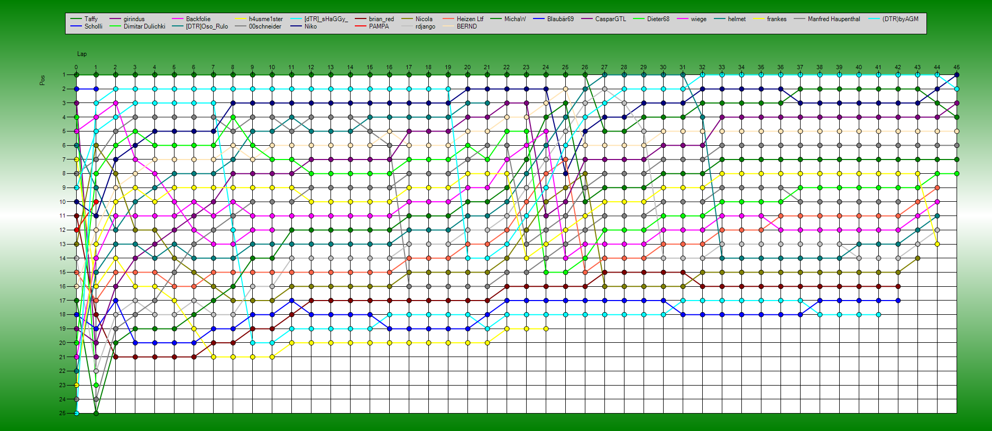992x431 pixels.
Task: Select [DTR]Oso_Rulo in the legend
Action: tap(207, 26)
